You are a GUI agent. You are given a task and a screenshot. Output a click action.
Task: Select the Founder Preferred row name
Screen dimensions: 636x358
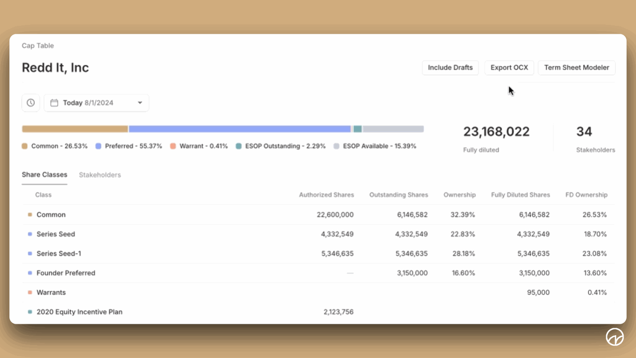(x=66, y=273)
